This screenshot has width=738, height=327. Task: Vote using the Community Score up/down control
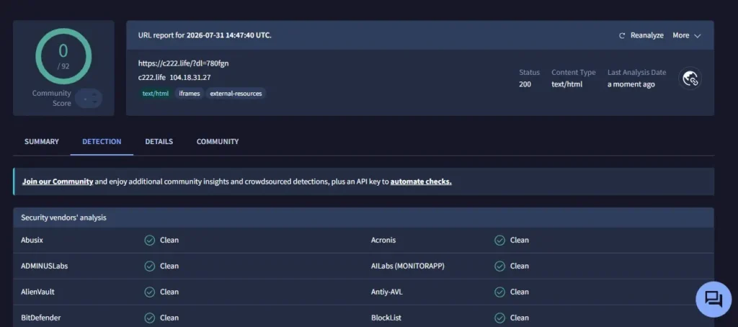[89, 99]
